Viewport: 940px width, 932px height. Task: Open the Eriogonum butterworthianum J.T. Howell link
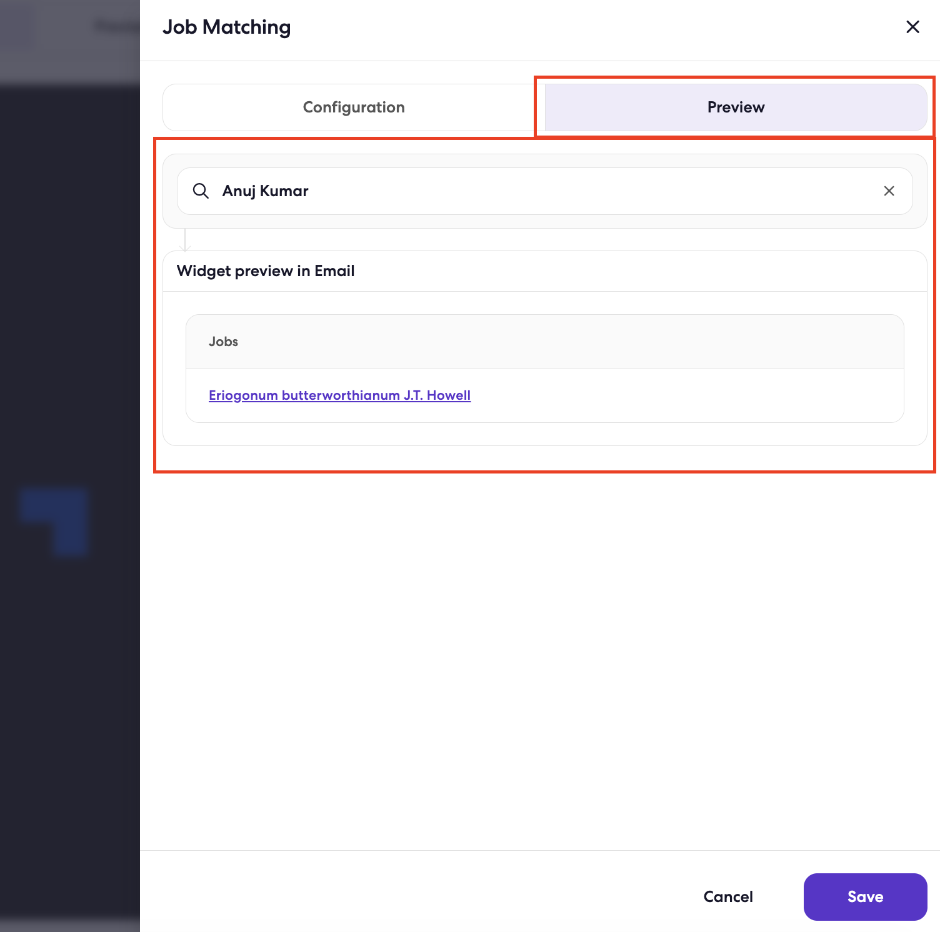coord(339,395)
